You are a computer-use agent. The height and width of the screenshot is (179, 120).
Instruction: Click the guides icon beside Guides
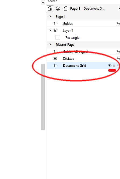(55, 23)
